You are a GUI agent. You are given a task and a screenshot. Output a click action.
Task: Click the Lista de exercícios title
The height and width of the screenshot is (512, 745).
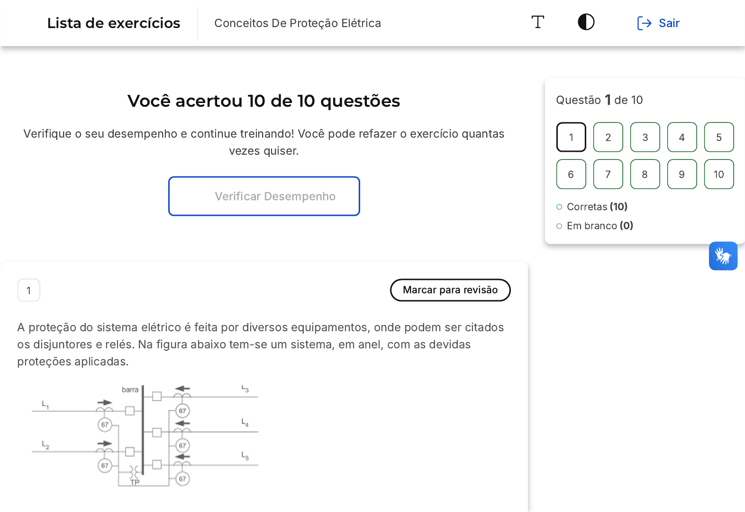[x=114, y=23]
